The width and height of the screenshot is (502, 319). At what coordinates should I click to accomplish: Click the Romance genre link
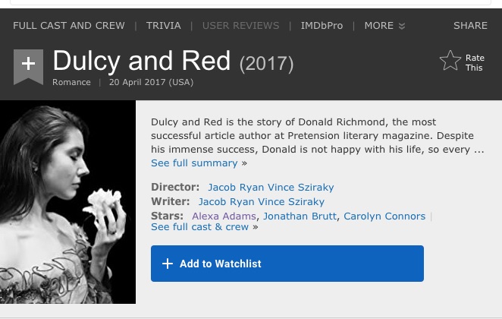71,82
